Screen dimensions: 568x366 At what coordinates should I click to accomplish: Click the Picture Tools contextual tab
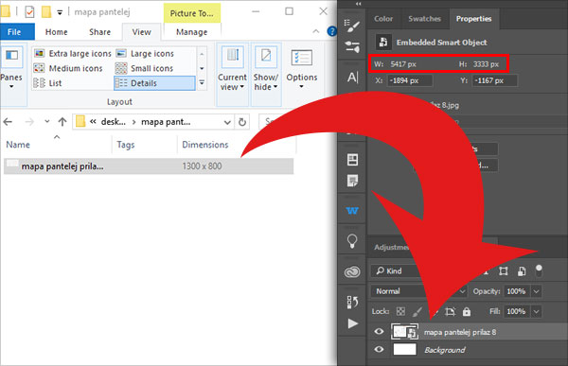click(191, 13)
